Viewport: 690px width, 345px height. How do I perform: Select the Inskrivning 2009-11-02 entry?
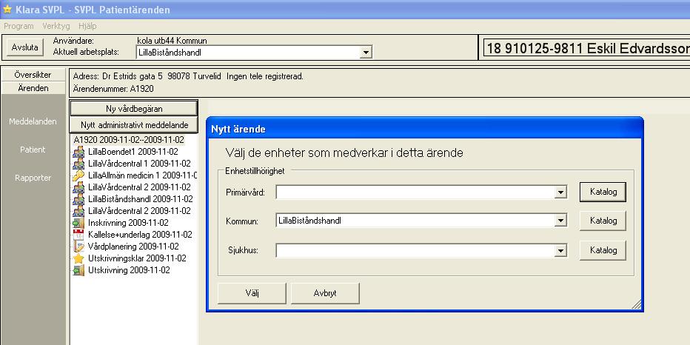[x=128, y=223]
